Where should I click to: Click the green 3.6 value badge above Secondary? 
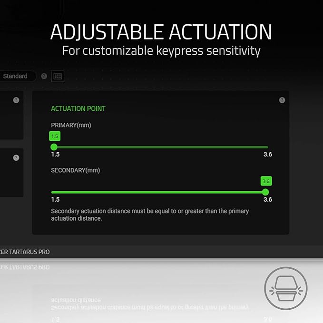coord(266,181)
